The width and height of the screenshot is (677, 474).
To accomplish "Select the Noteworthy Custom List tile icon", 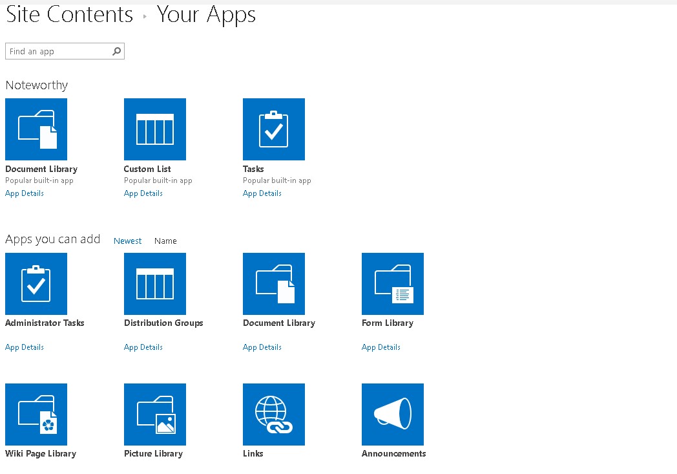I will (x=155, y=129).
